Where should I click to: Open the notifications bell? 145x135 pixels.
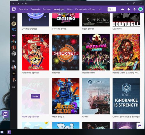tap(128, 9)
